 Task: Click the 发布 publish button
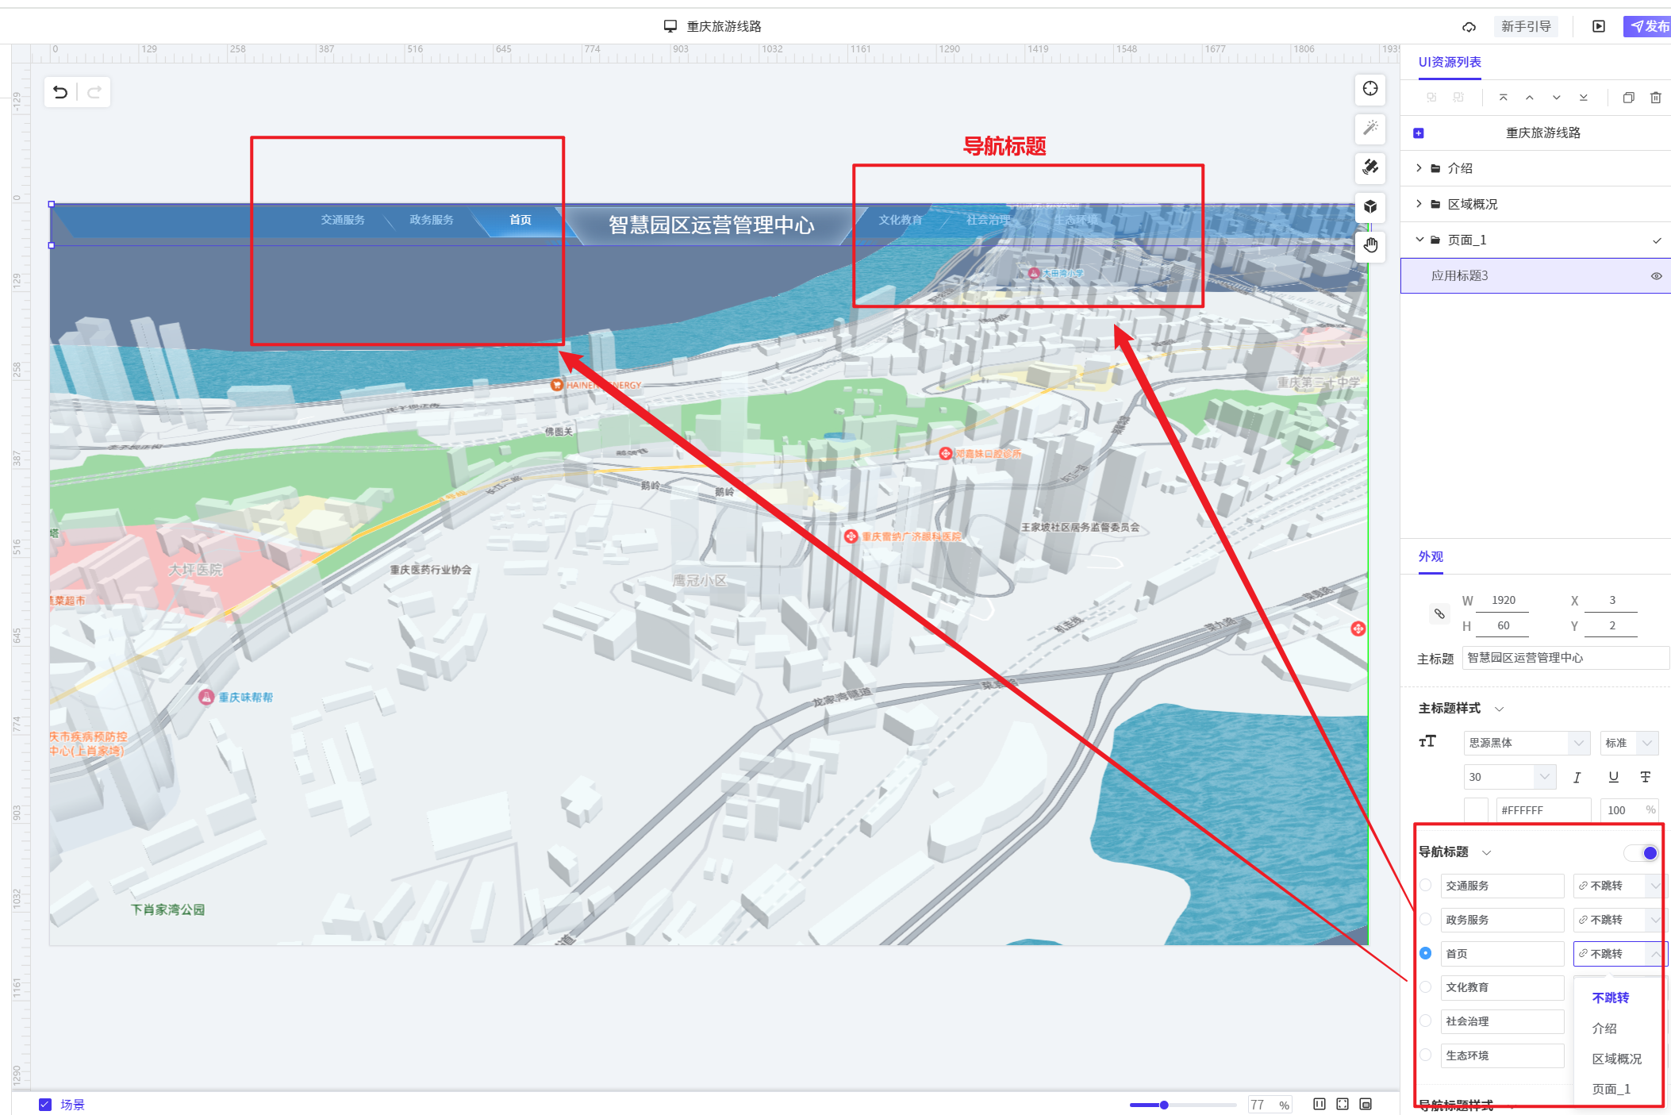point(1649,27)
